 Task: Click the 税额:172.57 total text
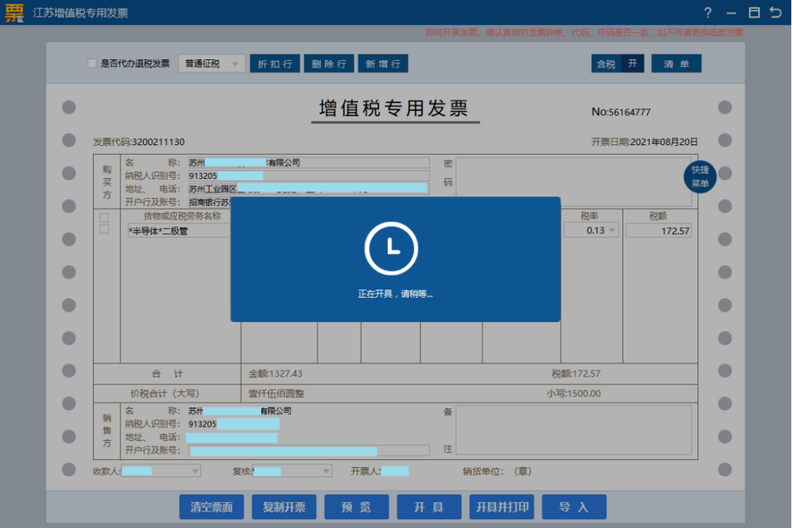pos(576,374)
